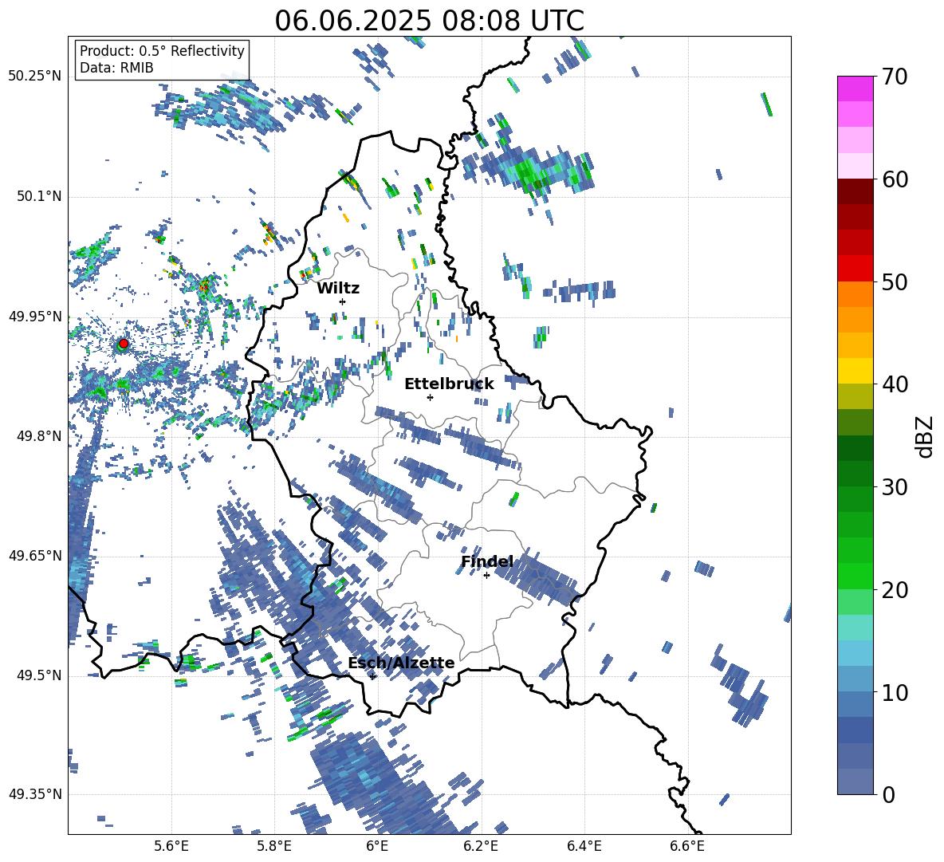Click the 49.65°N latitude label
This screenshot has width=944, height=862.
(x=35, y=555)
